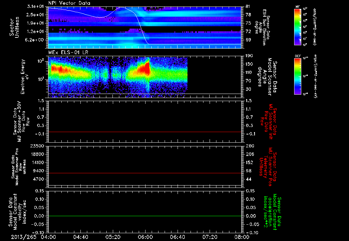Click the '14100' scanner position tick
Screen dimensions: 349x241
(38, 162)
